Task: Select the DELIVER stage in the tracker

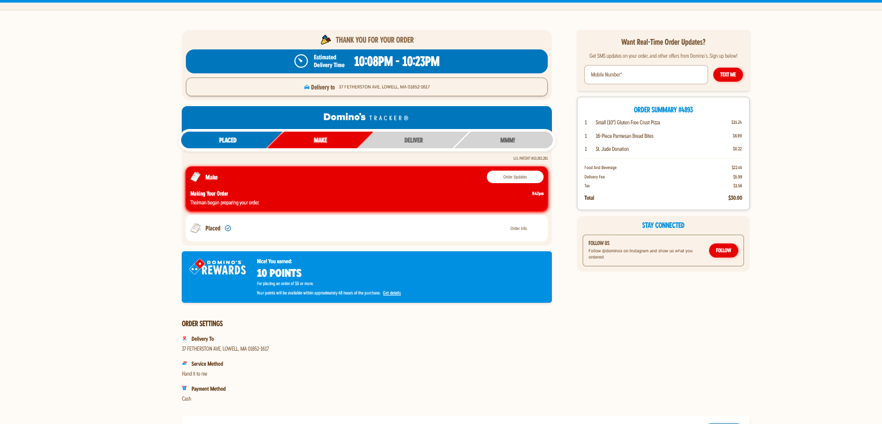Action: (x=413, y=140)
